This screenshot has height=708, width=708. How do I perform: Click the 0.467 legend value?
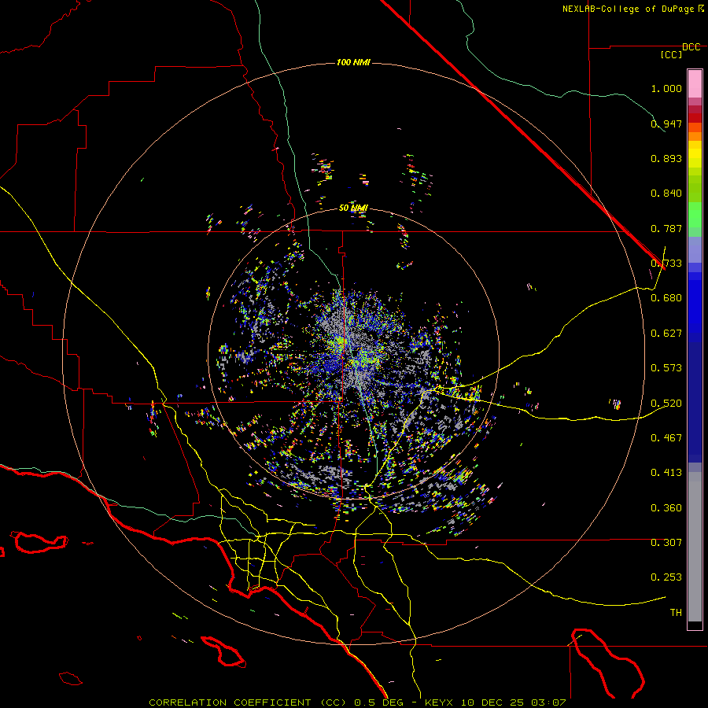tap(666, 438)
